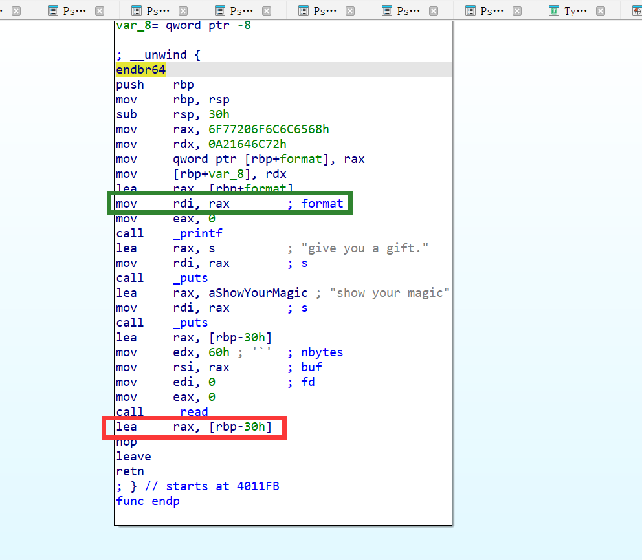Click the retn instruction

129,471
